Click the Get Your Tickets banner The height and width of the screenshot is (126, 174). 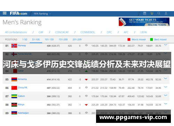(144, 22)
